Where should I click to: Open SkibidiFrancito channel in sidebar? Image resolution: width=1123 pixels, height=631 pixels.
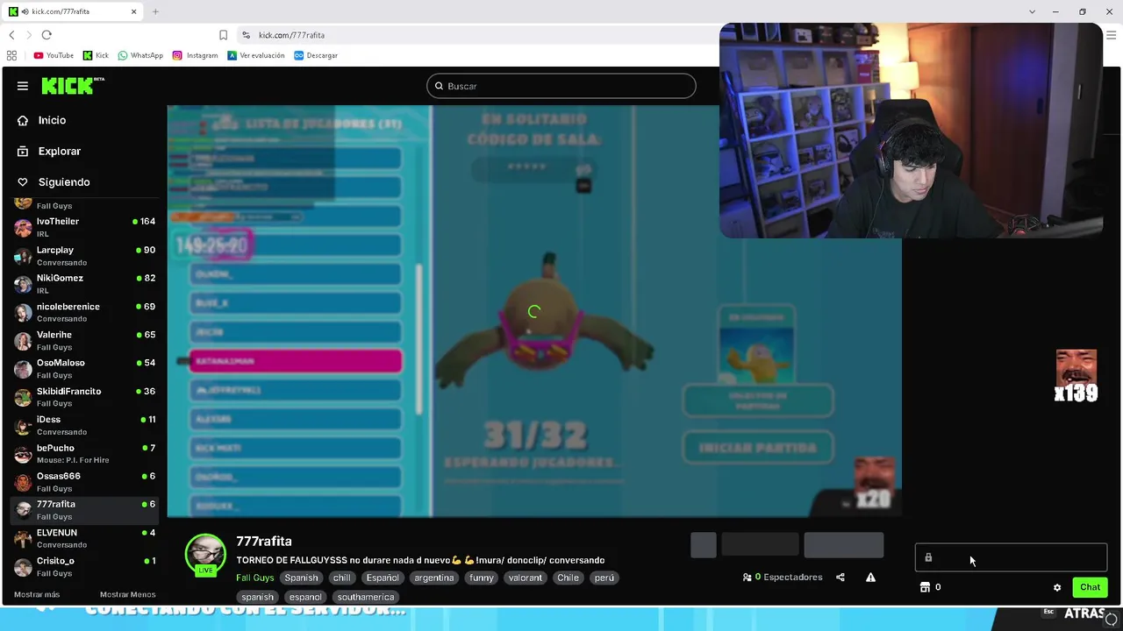[84, 397]
